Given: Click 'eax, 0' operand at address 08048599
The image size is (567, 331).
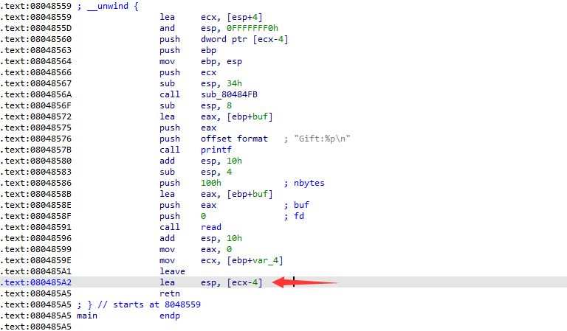Looking at the screenshot, I should 216,249.
